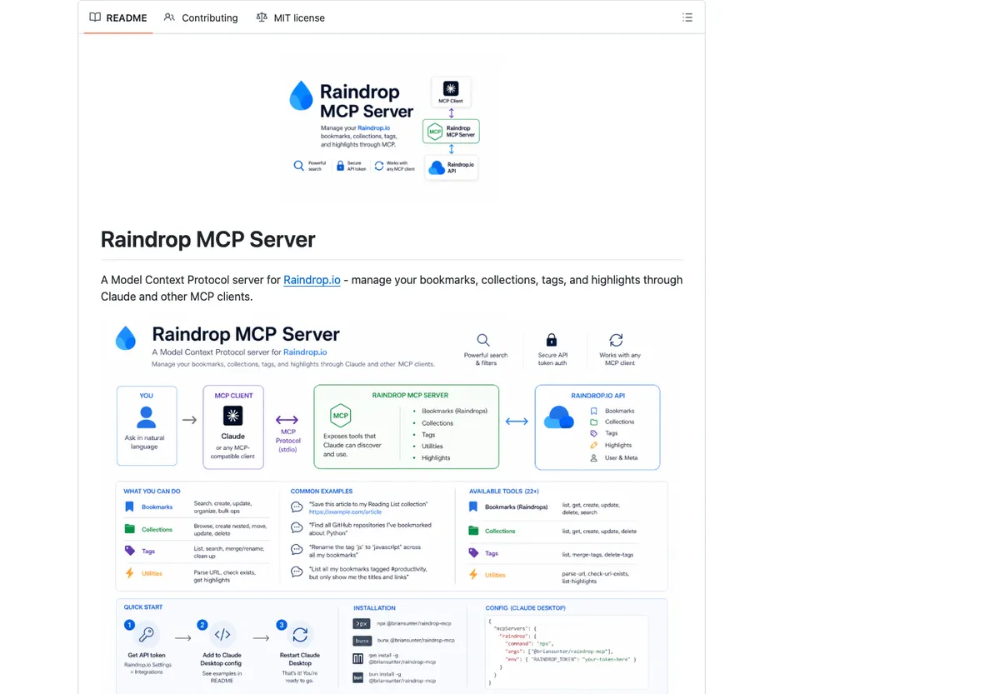Click the 'Powerful search & filters' magnifier icon
1000x694 pixels.
pyautogui.click(x=483, y=340)
